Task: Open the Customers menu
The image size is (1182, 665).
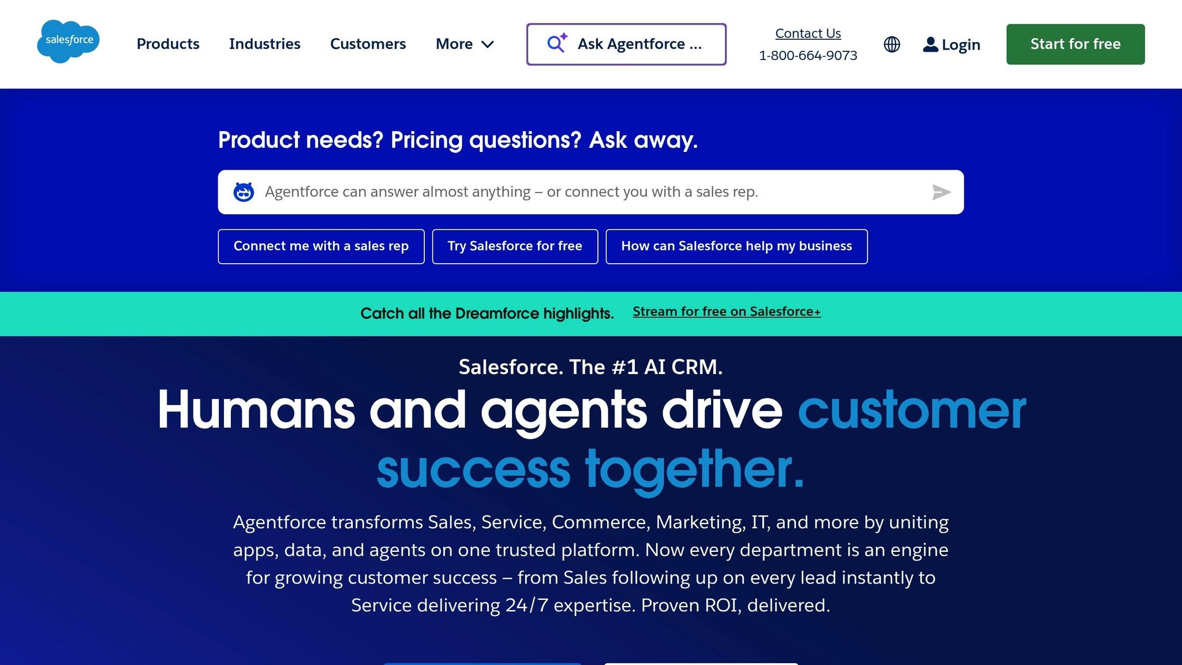Action: click(368, 44)
